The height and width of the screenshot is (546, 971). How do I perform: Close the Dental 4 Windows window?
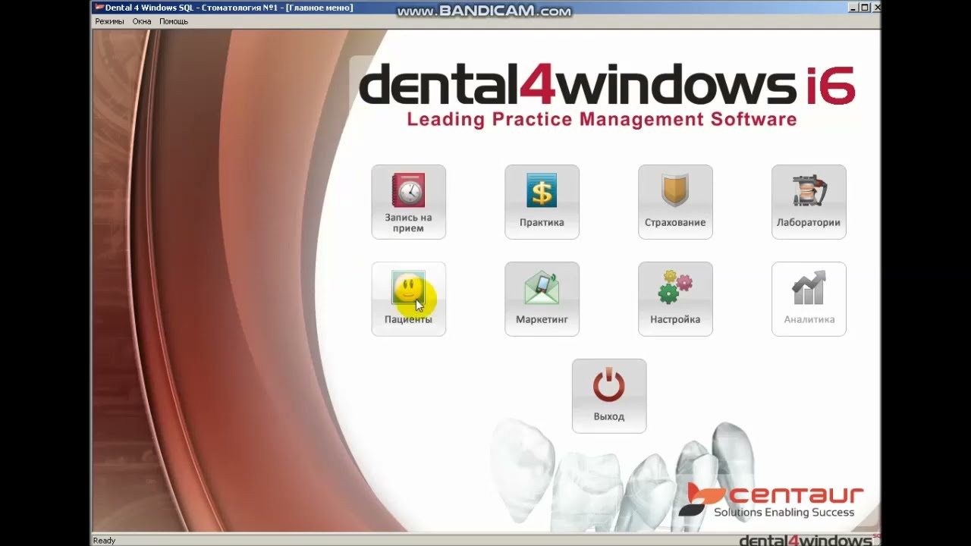click(876, 8)
